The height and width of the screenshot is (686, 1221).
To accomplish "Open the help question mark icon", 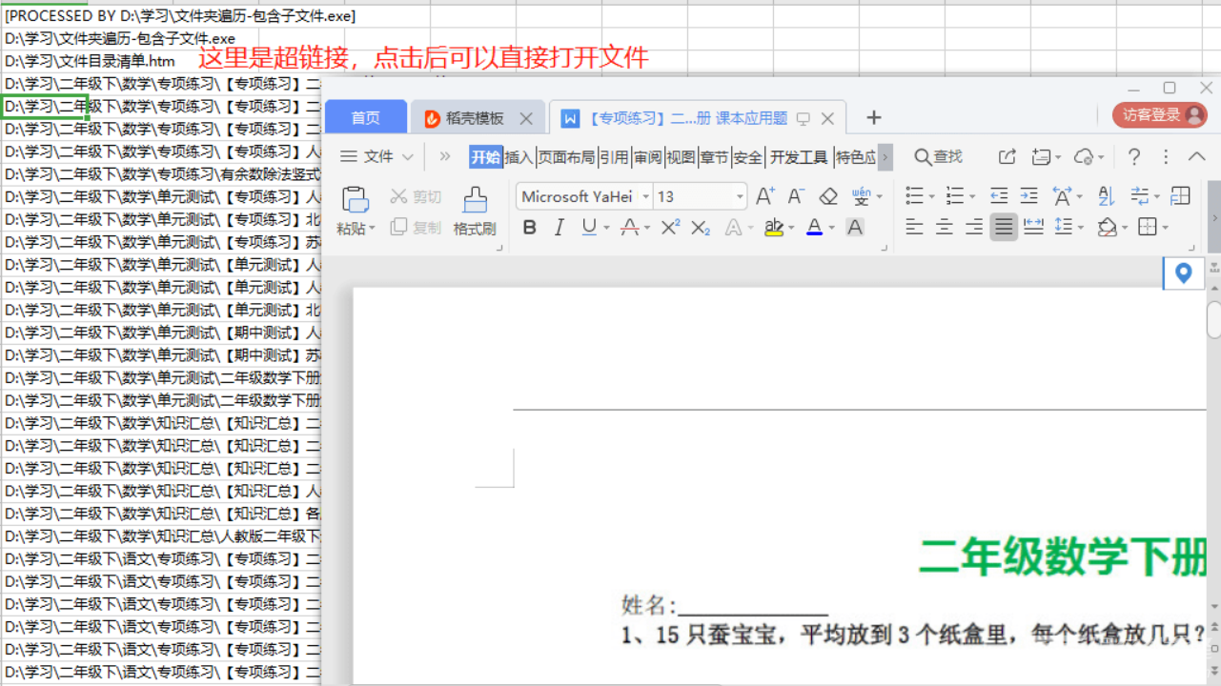I will 1134,157.
